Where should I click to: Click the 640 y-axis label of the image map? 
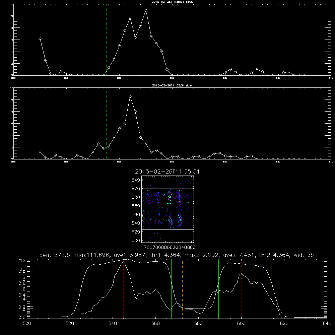136,180
